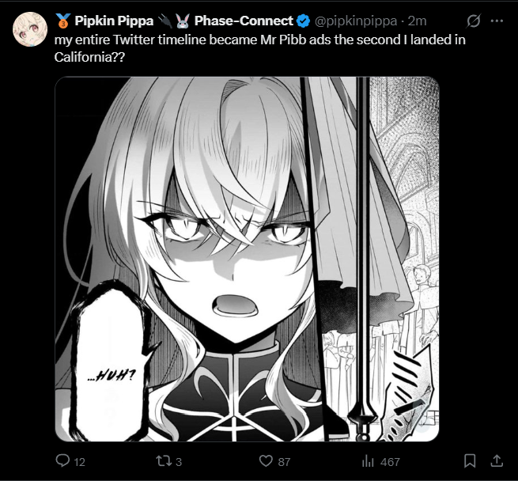The image size is (518, 481).
Task: Click the Pipkin Pippa display name
Action: [112, 21]
